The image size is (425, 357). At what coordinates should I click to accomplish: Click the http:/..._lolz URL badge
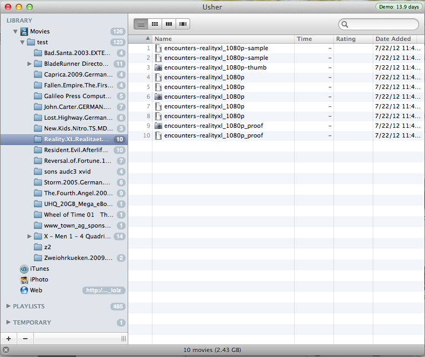click(x=104, y=290)
